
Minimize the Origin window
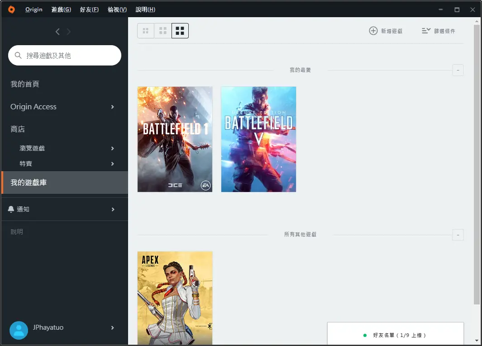coord(440,9)
